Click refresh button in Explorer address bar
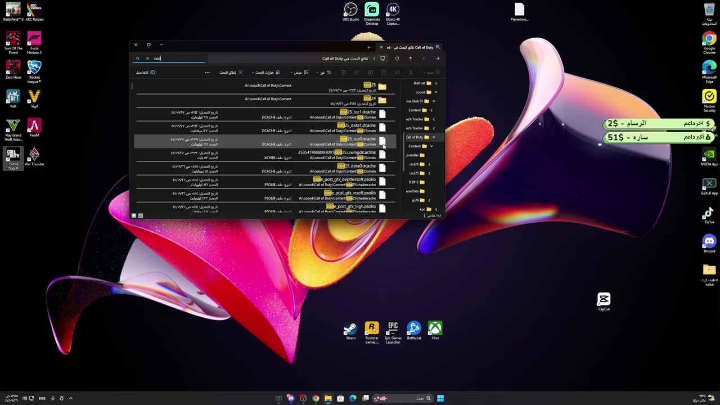The width and height of the screenshot is (720, 405). click(x=397, y=58)
